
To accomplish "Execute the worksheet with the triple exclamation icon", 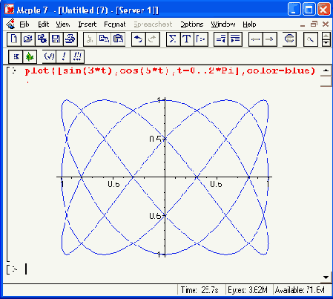I will click(x=77, y=57).
